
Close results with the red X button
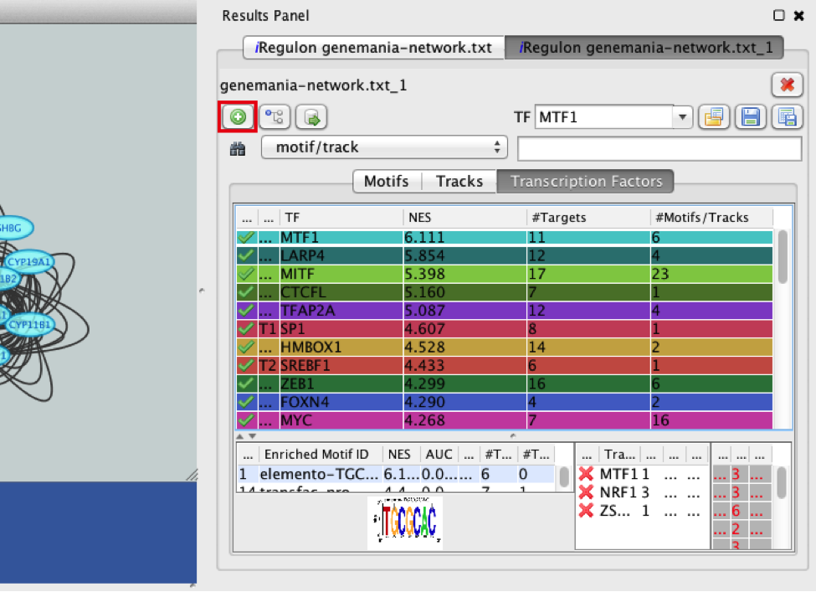click(x=786, y=85)
